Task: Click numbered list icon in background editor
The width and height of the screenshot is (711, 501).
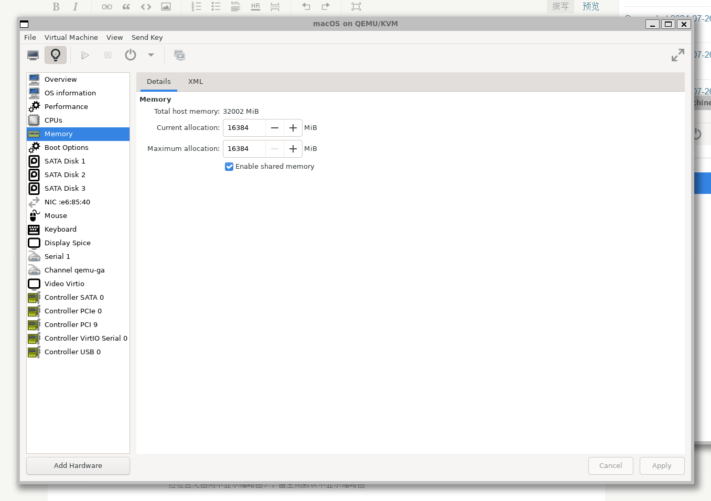Action: (x=196, y=6)
